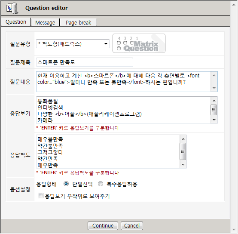The image size is (238, 234).
Task: Click the Question editor book icon
Action: 12,8
